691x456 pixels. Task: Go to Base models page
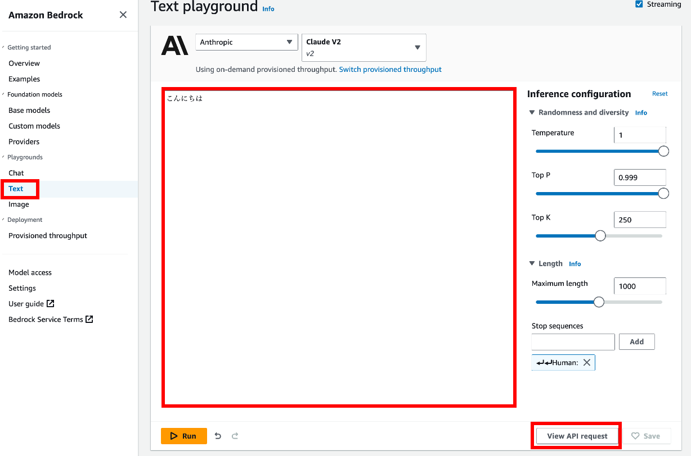click(29, 111)
